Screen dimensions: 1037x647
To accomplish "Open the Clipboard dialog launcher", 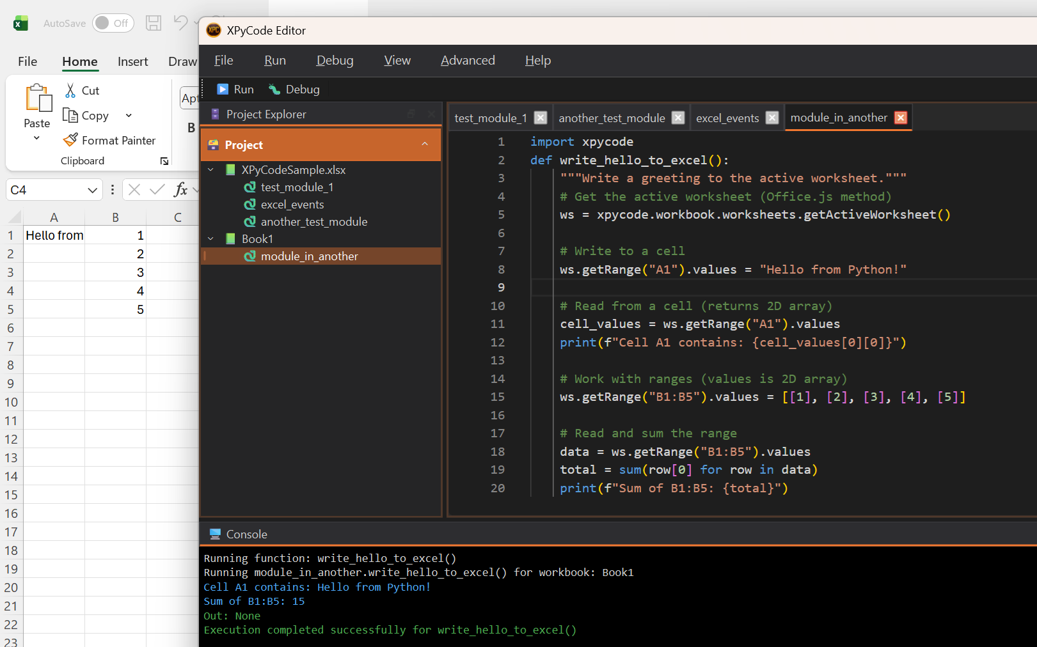I will point(164,161).
